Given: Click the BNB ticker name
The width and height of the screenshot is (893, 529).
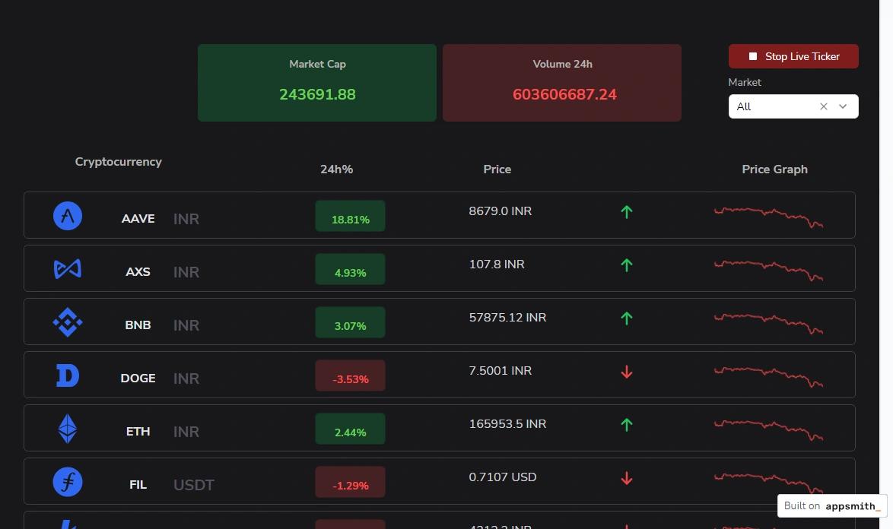Looking at the screenshot, I should 138,325.
